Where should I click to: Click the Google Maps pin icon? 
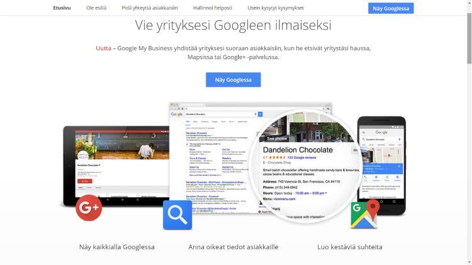pyautogui.click(x=364, y=214)
